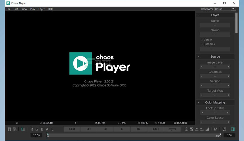Screen dimensions: 244x141
Task: Click the 74% cache indicator
Action: click(121, 123)
